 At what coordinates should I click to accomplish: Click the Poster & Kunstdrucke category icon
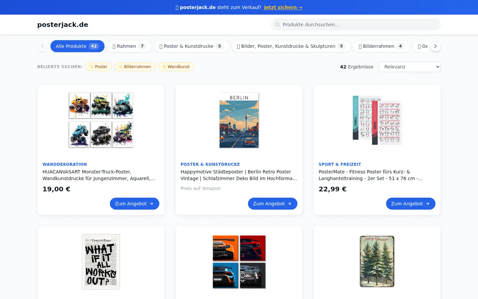[161, 47]
